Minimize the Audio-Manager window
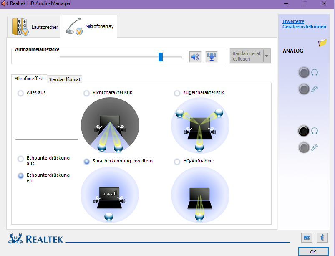Screen dimensions: 335x256 pyautogui.click(x=286, y=4)
